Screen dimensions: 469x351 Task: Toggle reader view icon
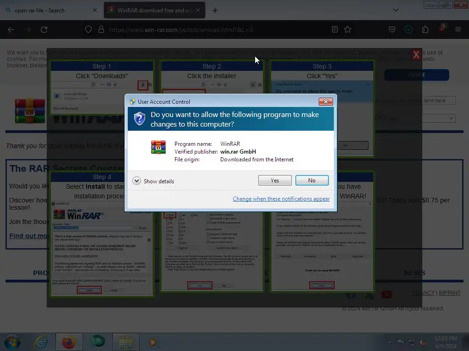[x=335, y=29]
